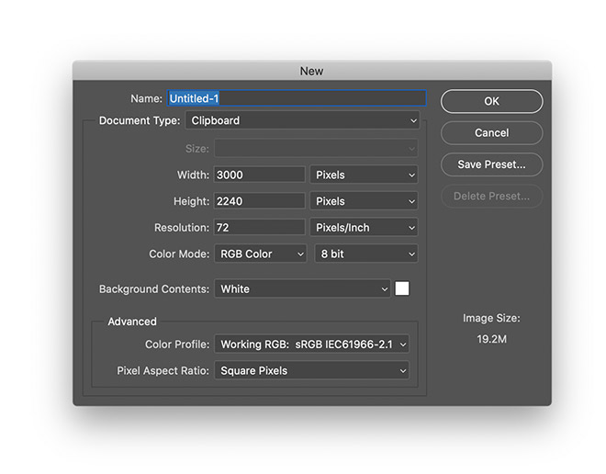Click the Width field showing 3000

259,175
